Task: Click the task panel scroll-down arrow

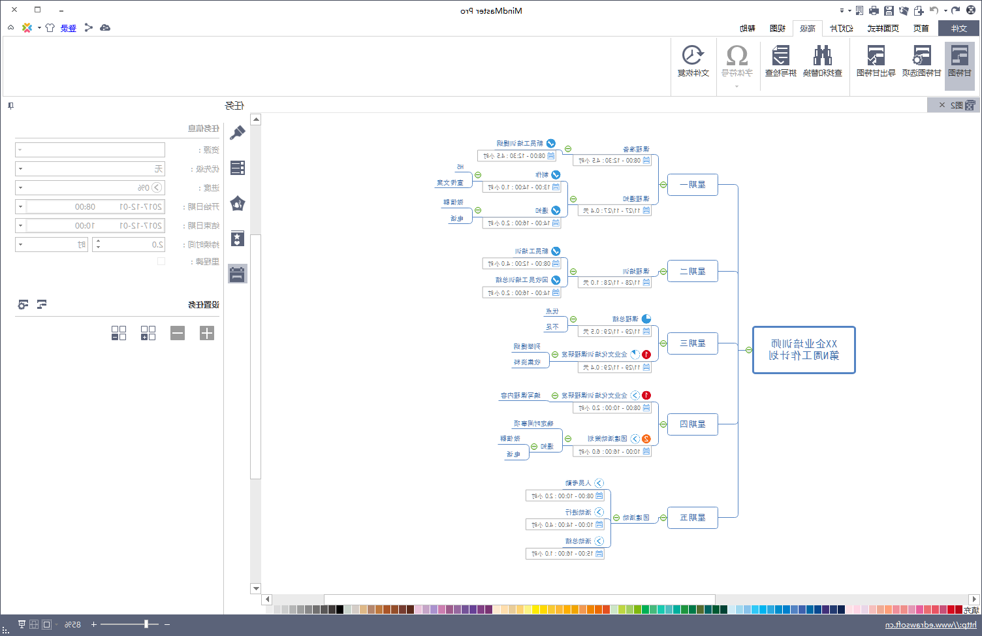Action: 256,588
